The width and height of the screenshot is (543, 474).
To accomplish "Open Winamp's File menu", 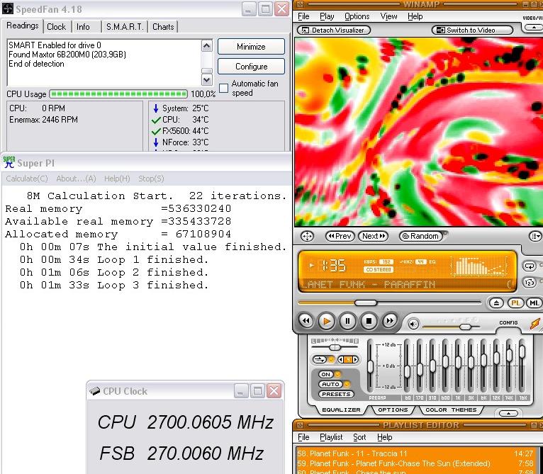I will point(303,16).
